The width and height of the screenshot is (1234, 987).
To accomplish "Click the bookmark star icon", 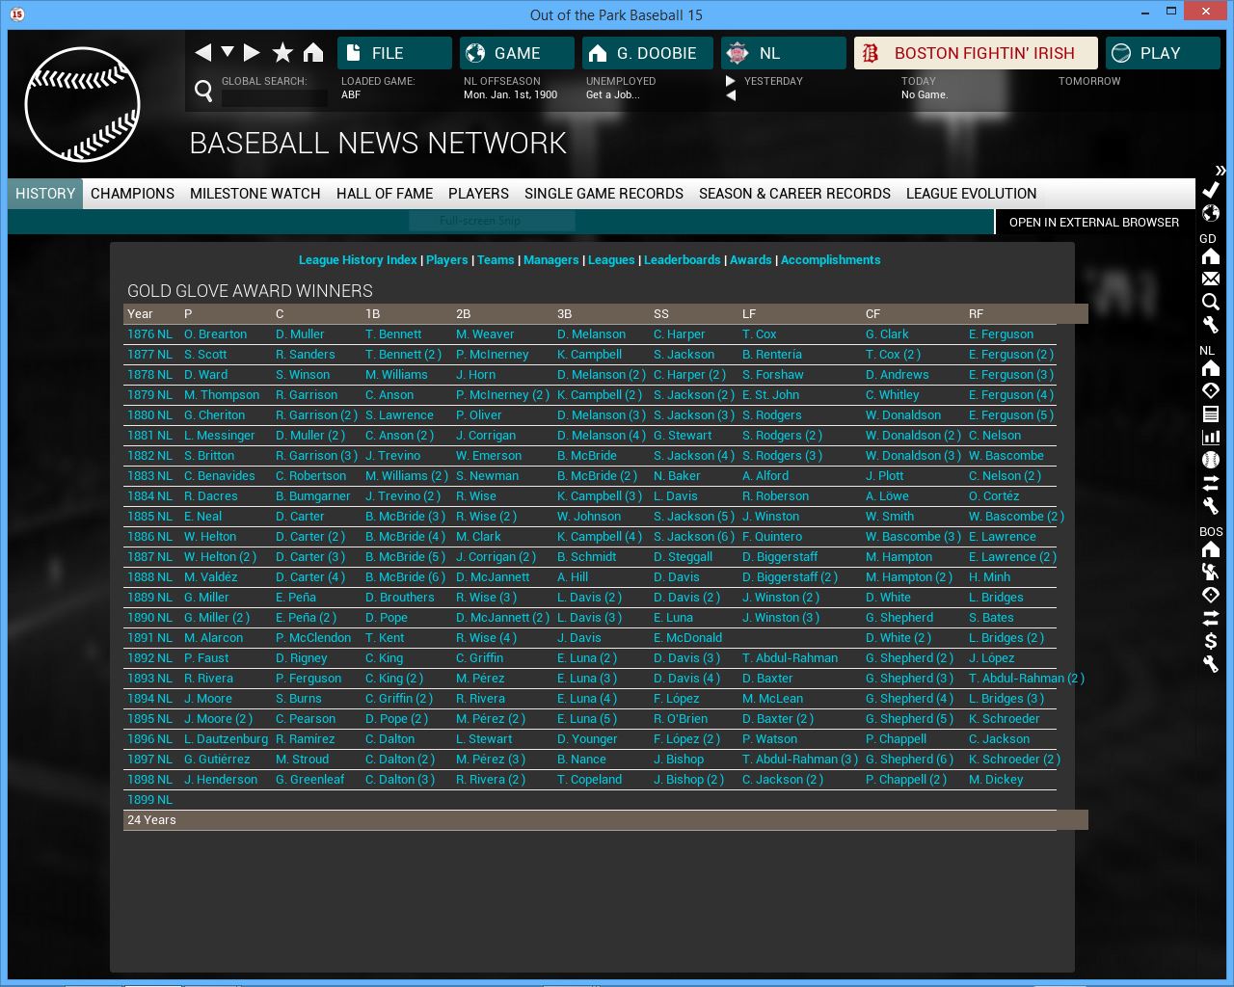I will pyautogui.click(x=282, y=53).
